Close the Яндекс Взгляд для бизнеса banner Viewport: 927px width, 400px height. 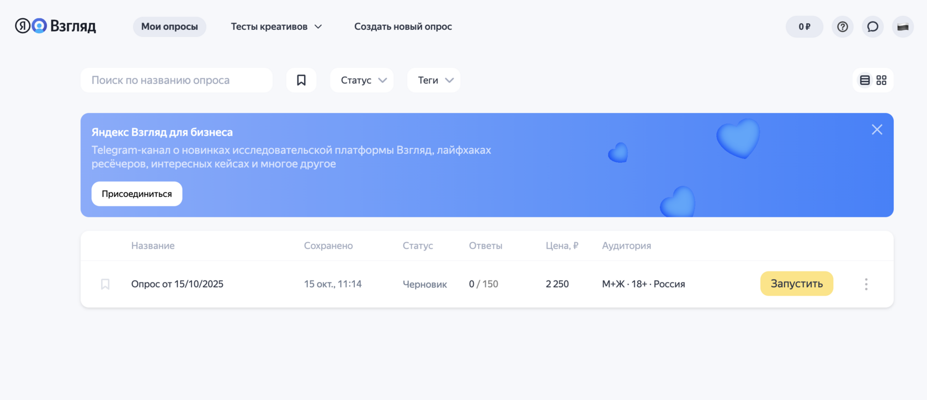point(877,130)
